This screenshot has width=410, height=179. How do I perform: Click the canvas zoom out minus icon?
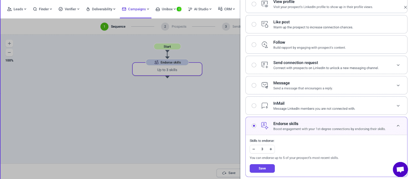(9, 52)
